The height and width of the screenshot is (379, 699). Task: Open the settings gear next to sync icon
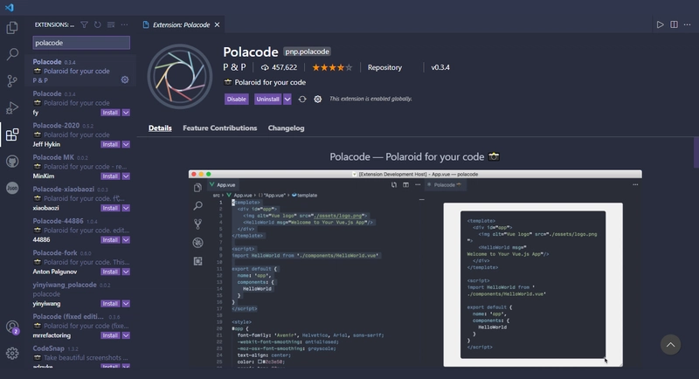click(x=317, y=100)
